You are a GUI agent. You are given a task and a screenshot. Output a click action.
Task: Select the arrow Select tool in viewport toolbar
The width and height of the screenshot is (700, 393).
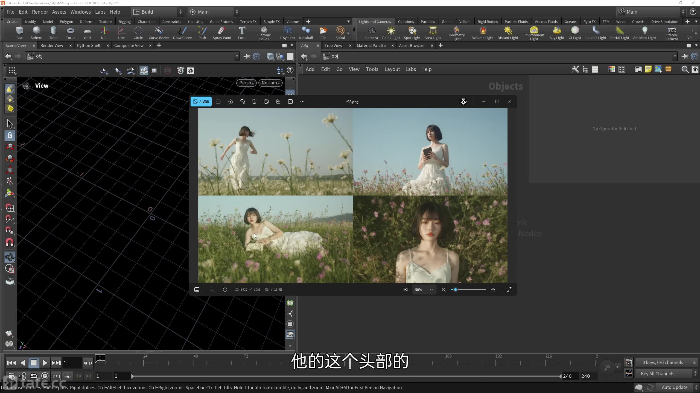pos(10,124)
